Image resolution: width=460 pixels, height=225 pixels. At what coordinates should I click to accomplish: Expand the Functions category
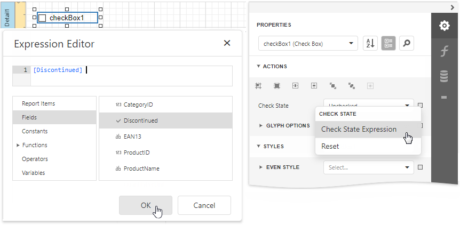(34, 145)
